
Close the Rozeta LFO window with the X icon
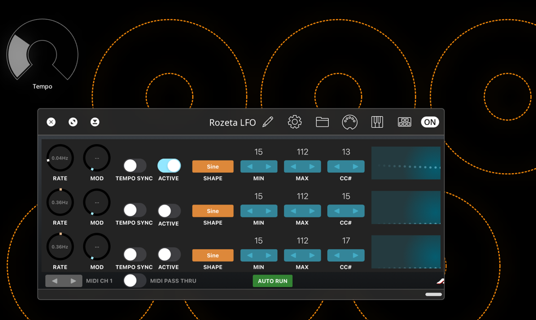(x=51, y=122)
